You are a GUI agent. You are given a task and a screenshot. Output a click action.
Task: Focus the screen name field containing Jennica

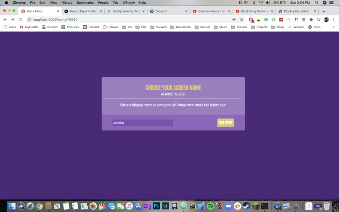(143, 123)
